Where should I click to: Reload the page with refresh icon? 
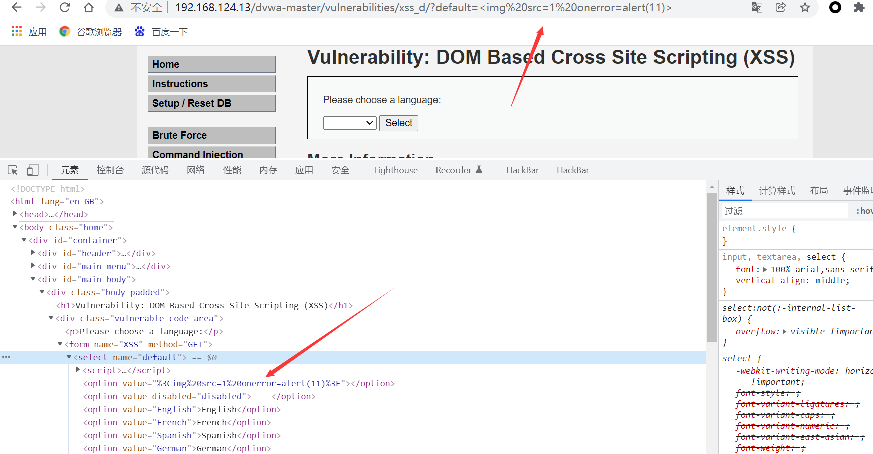coord(65,7)
